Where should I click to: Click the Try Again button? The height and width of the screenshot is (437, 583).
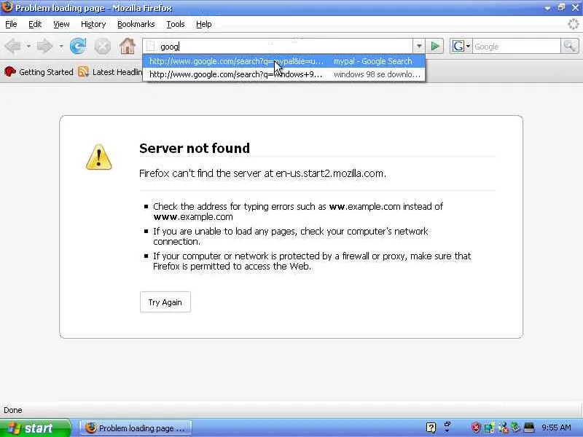point(165,302)
